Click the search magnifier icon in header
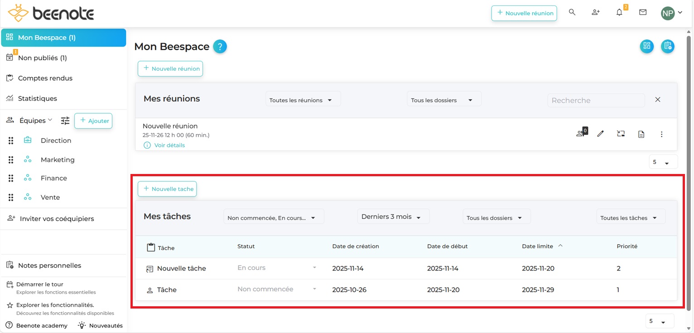Screen dimensions: 694x333 (572, 13)
